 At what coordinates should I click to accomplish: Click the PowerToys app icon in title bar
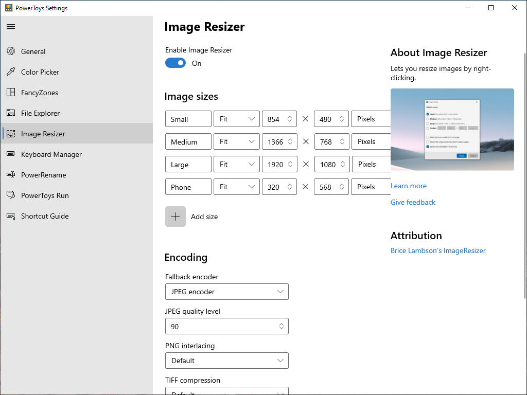pyautogui.click(x=8, y=8)
